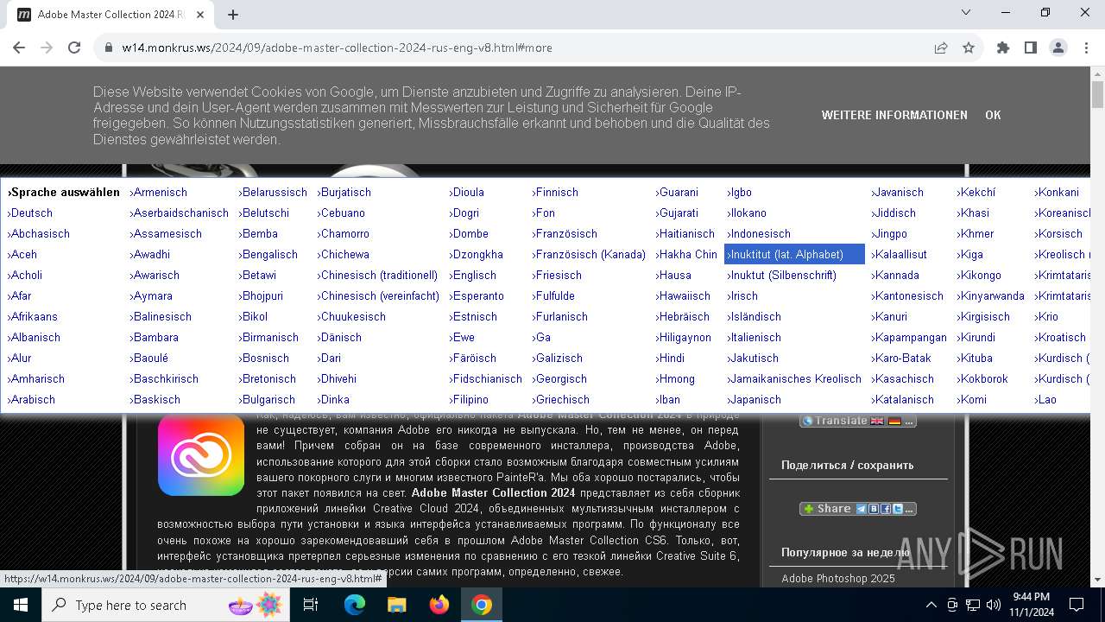Select Katalanisch language
Viewport: 1105px width, 622px height.
(x=903, y=399)
